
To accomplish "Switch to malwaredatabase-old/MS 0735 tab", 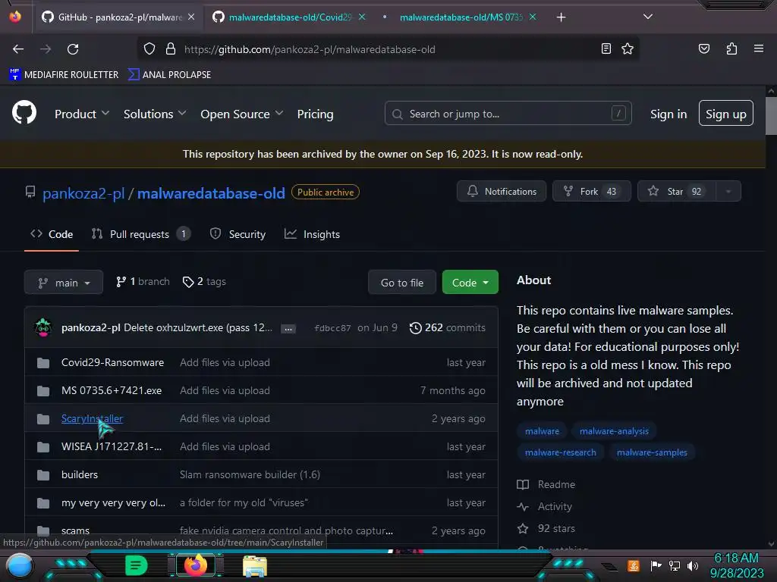I will pyautogui.click(x=458, y=17).
